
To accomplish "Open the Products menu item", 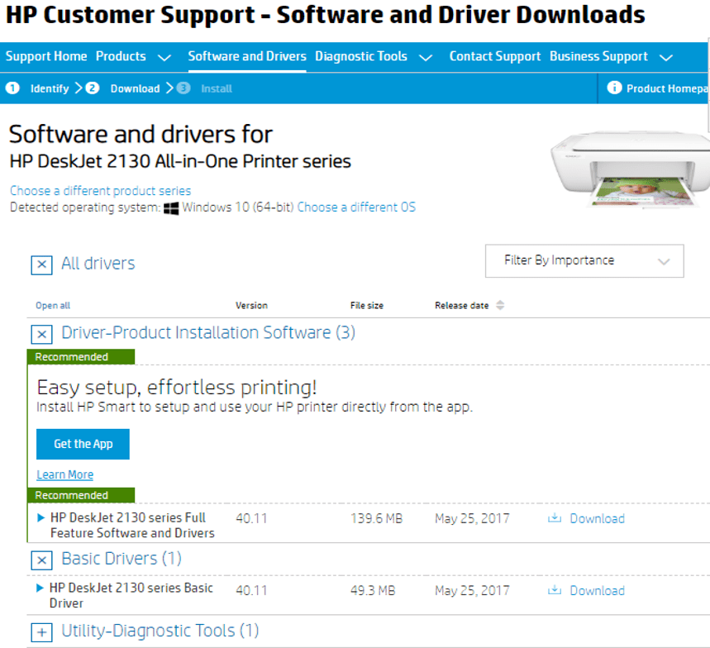I will click(x=121, y=56).
